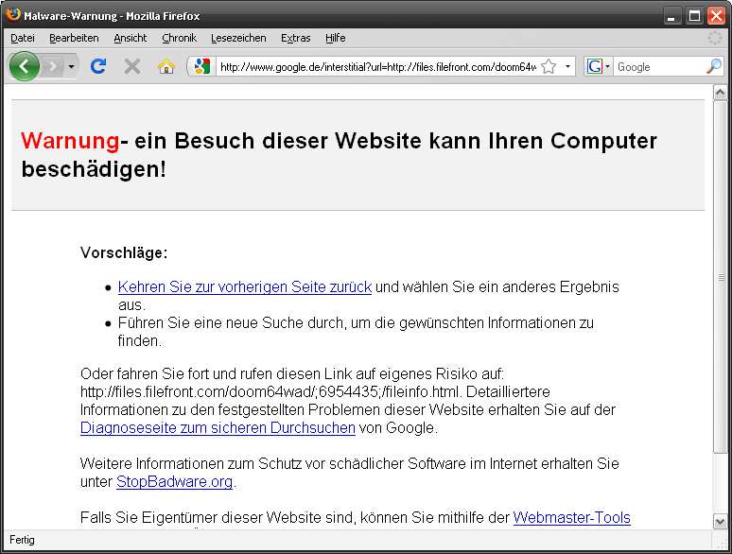Open the back/forward history dropdown arrow
This screenshot has height=554, width=732.
coord(71,67)
